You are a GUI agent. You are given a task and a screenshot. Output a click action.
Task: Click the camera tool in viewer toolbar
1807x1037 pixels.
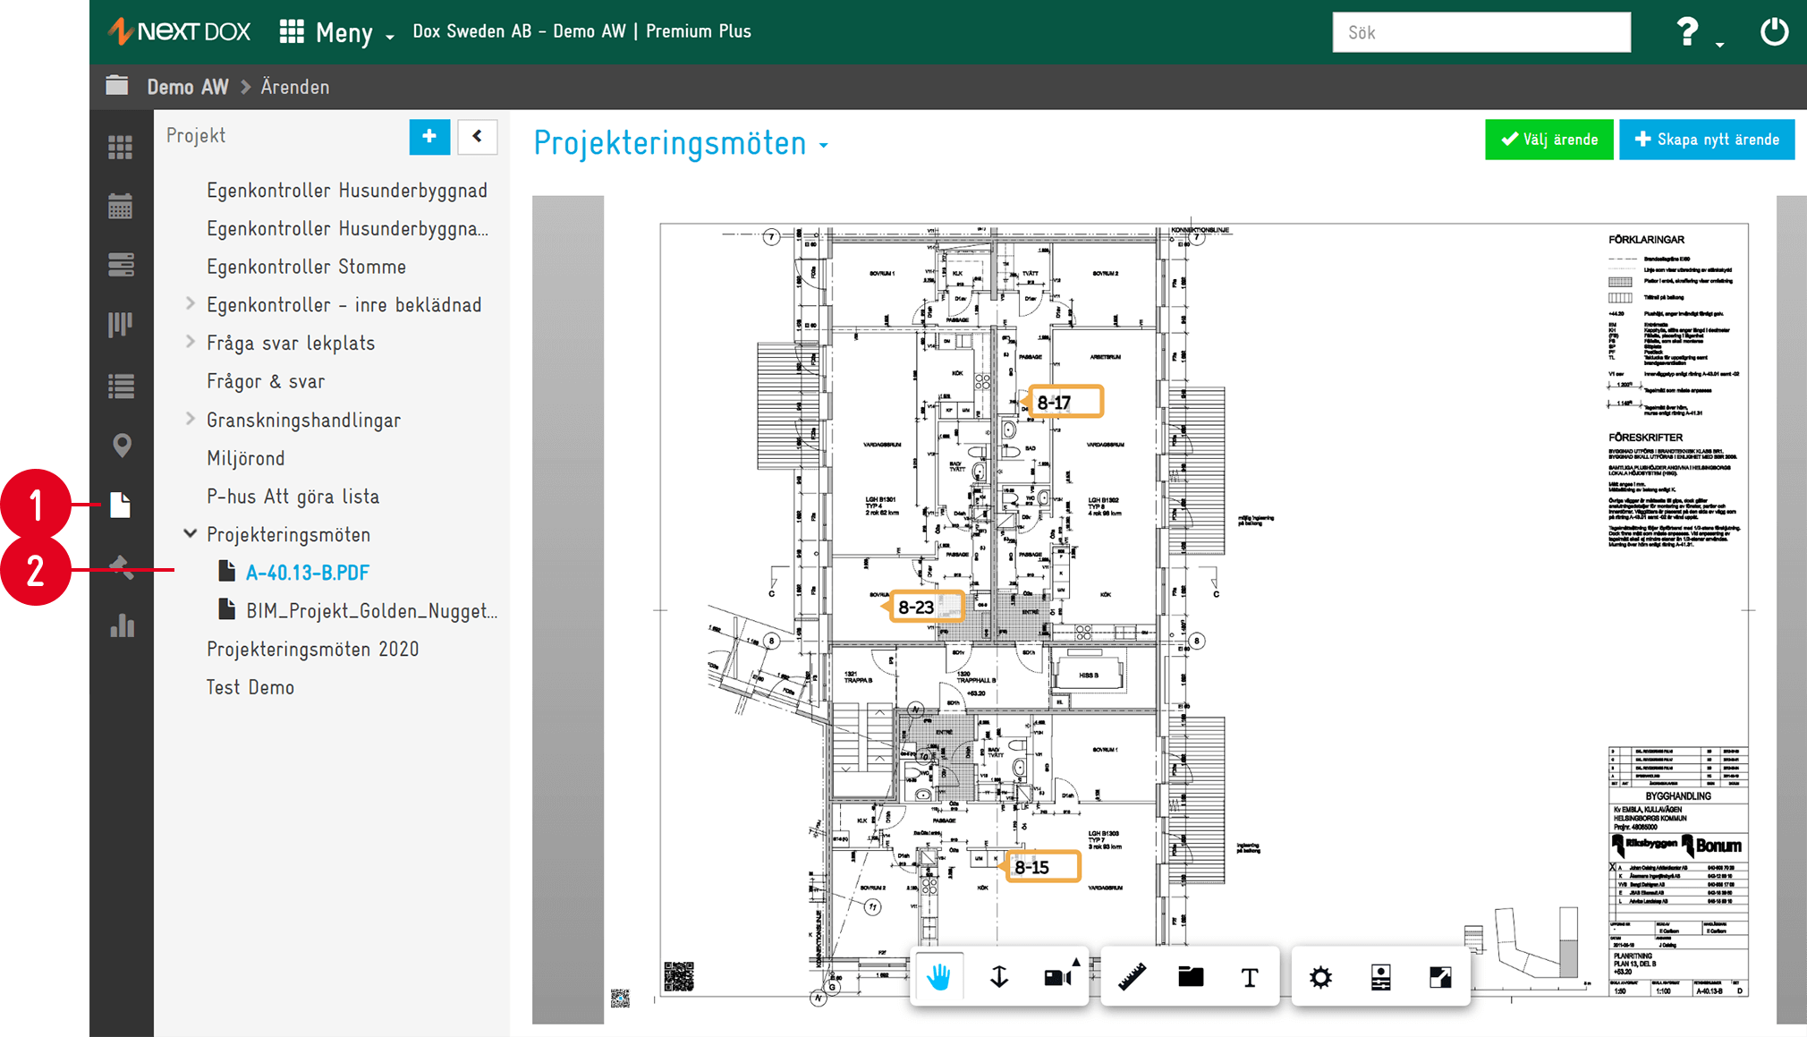(1059, 977)
